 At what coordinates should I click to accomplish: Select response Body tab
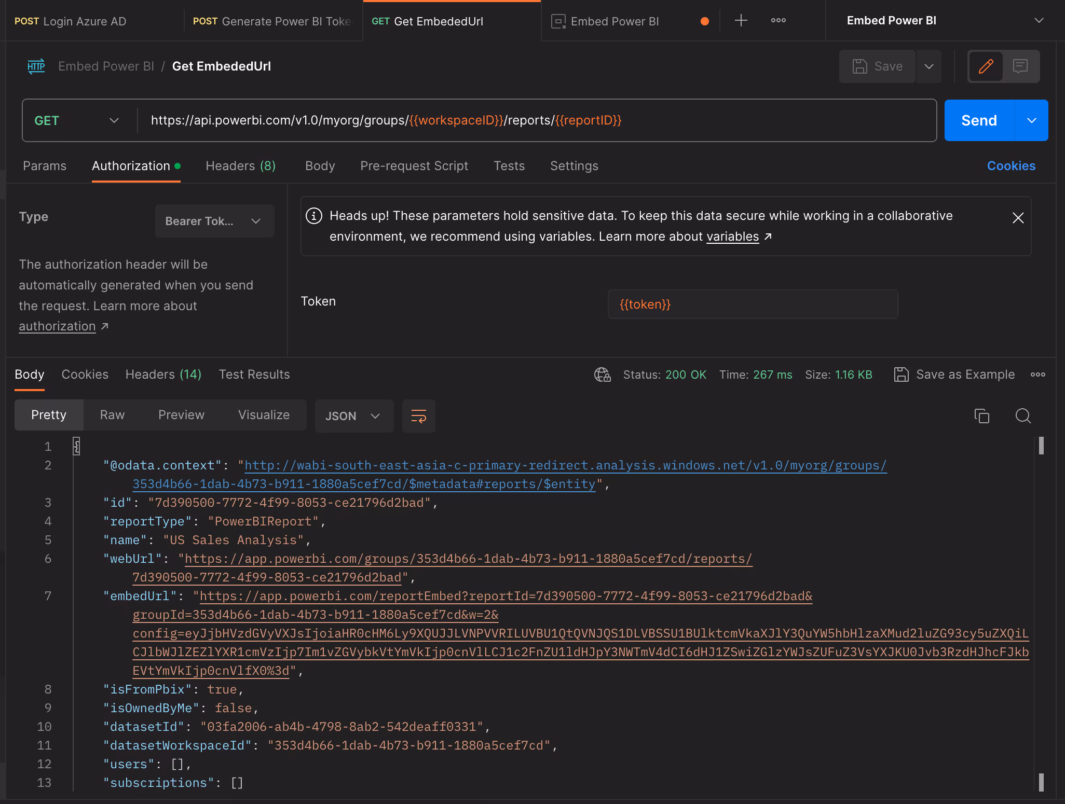30,375
